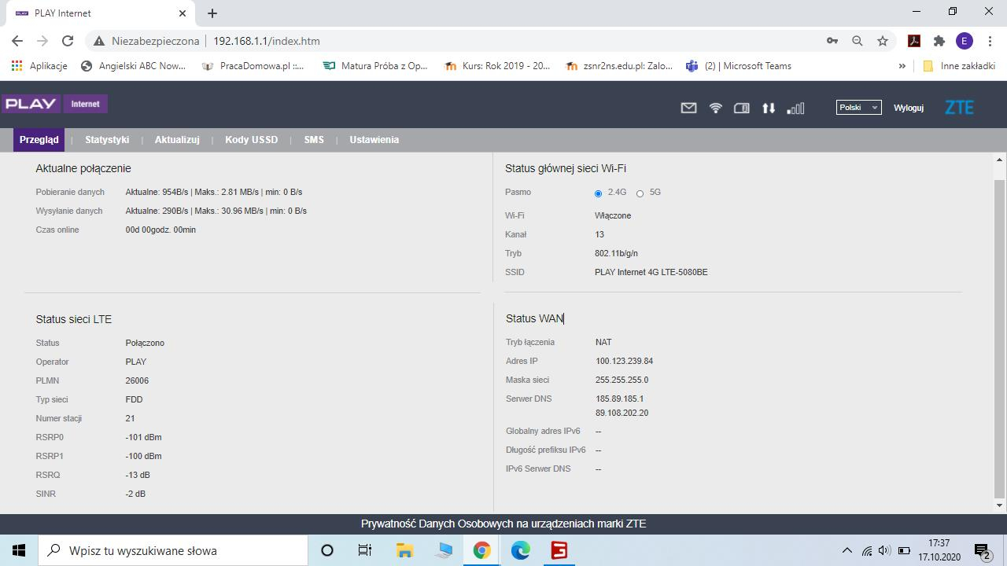This screenshot has width=1007, height=566.
Task: Open the Polski language dropdown
Action: pos(858,107)
